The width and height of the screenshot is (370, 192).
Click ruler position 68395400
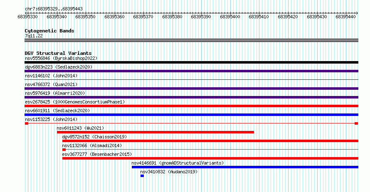[230, 17]
